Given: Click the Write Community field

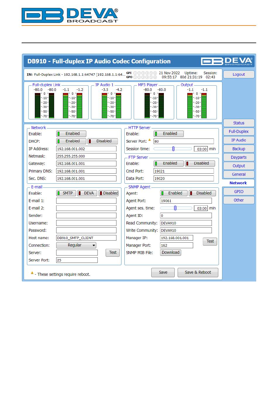Looking at the screenshot, I should [186, 230].
